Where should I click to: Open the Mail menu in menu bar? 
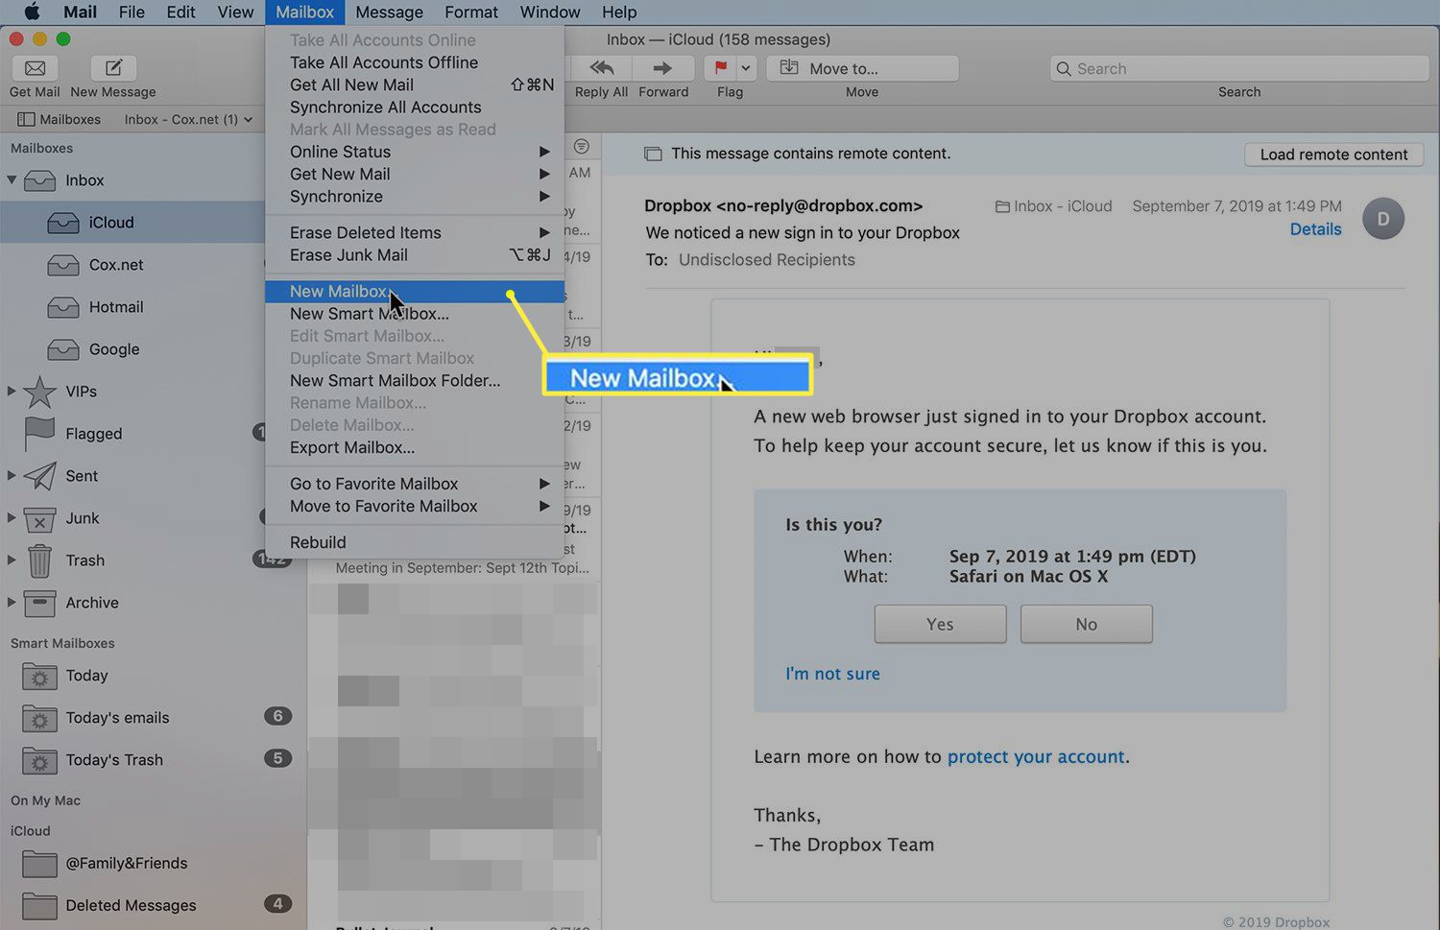80,12
